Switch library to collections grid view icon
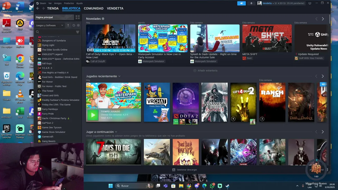The image size is (338, 190). point(78,17)
